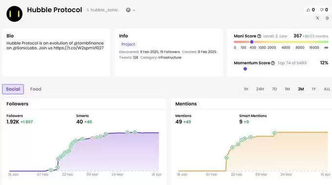Click Moni Score help question icon
332x185 pixels.
click(x=259, y=36)
